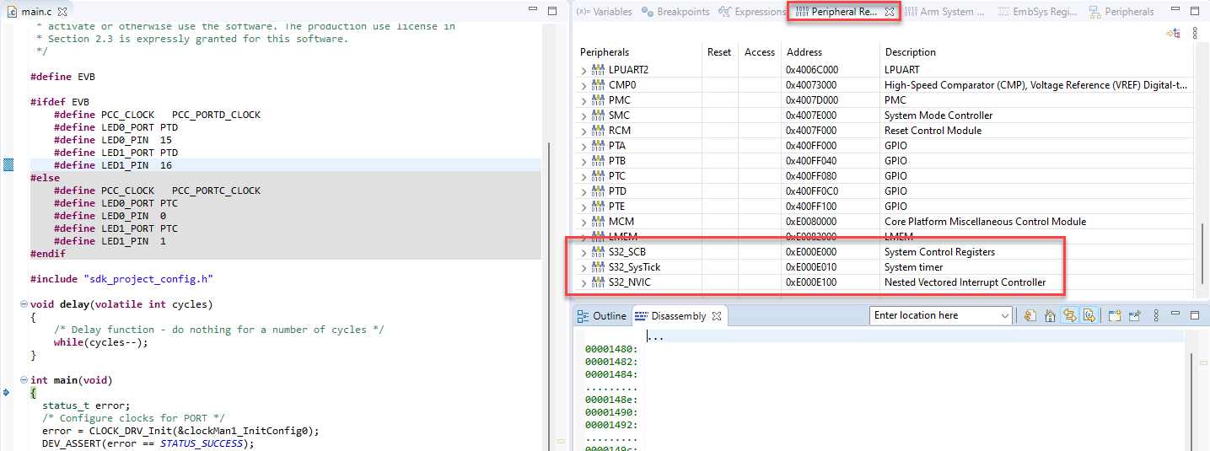1210x451 pixels.
Task: Switch to the Outline tab
Action: coord(602,316)
